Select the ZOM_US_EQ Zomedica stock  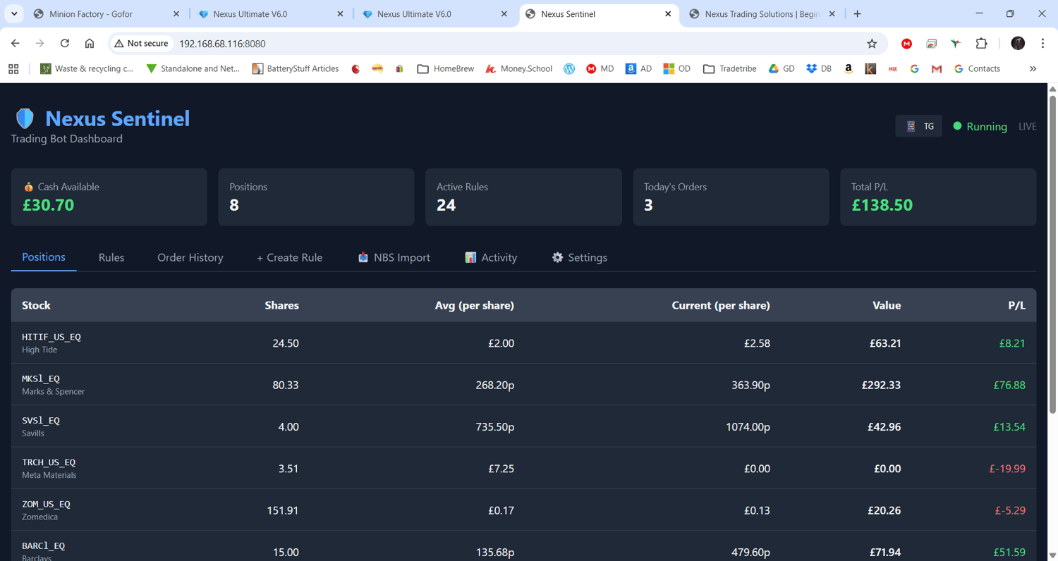(x=523, y=510)
